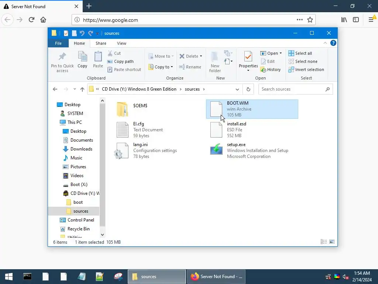The height and width of the screenshot is (284, 378).
Task: Click Select all
Action: (x=300, y=53)
